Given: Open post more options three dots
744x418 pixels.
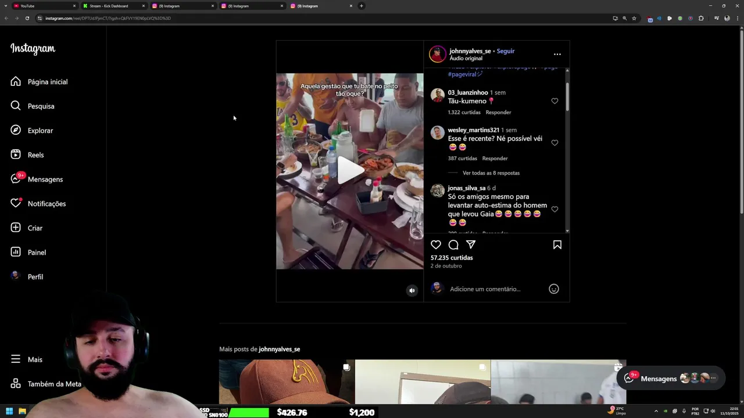Looking at the screenshot, I should point(557,54).
